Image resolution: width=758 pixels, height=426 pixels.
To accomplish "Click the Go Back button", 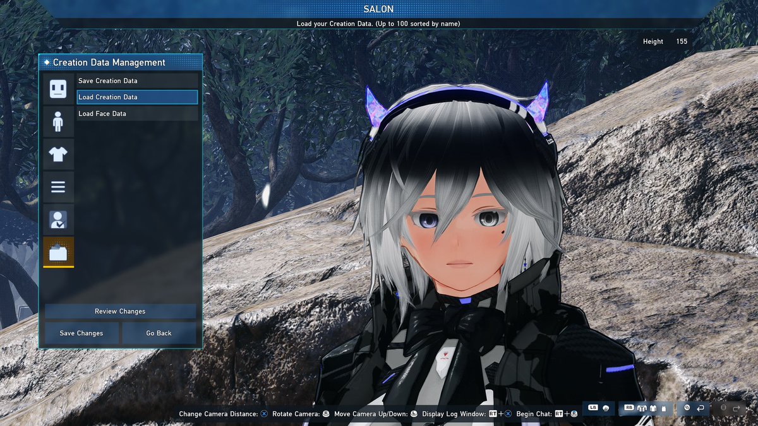I will [x=159, y=333].
